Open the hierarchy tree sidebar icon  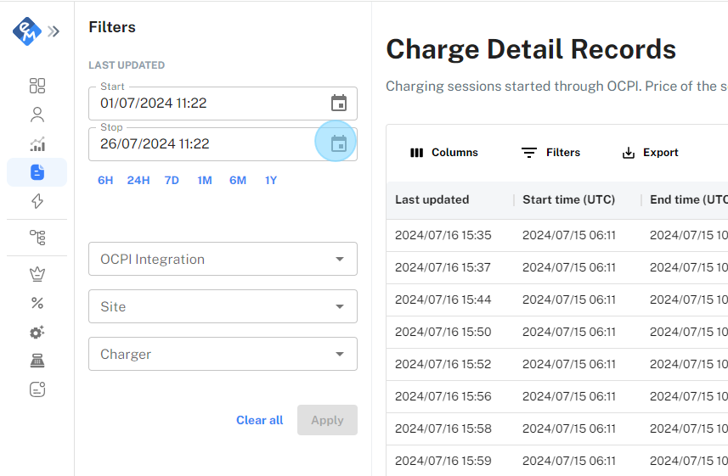pyautogui.click(x=37, y=237)
